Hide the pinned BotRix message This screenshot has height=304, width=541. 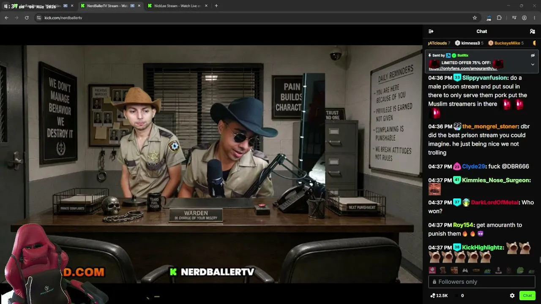tap(533, 55)
